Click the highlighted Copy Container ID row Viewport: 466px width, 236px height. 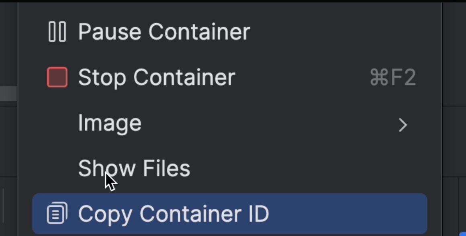click(x=229, y=213)
